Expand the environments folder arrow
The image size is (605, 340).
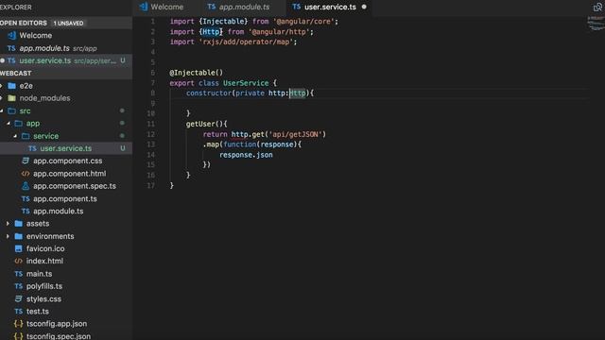pos(9,236)
